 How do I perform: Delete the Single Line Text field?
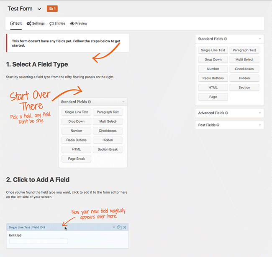tap(125, 227)
